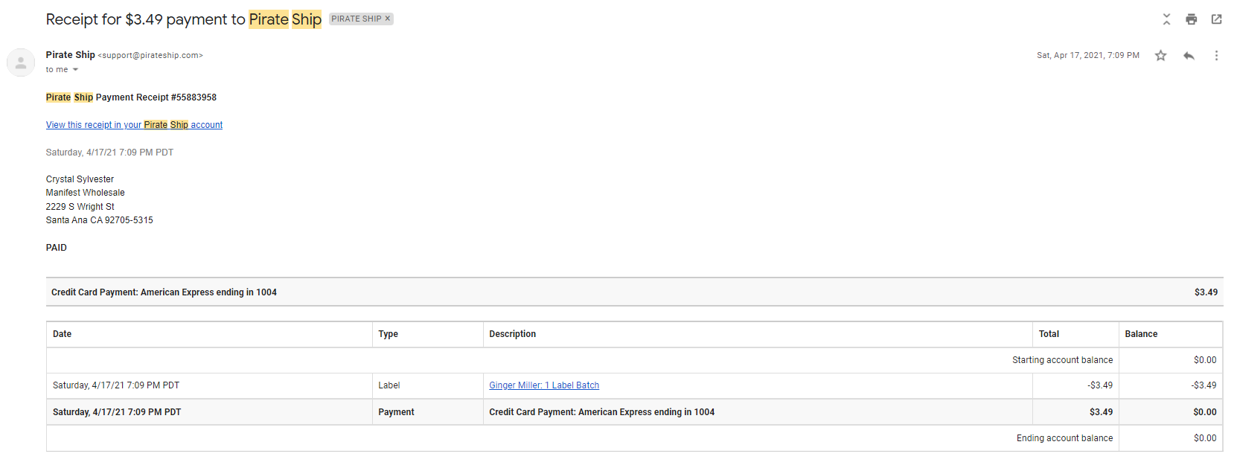Click the PIRATE SHIP label chip

357,19
